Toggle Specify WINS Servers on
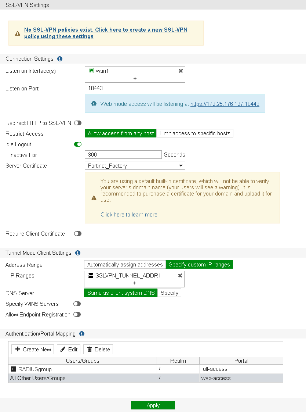 coord(77,304)
